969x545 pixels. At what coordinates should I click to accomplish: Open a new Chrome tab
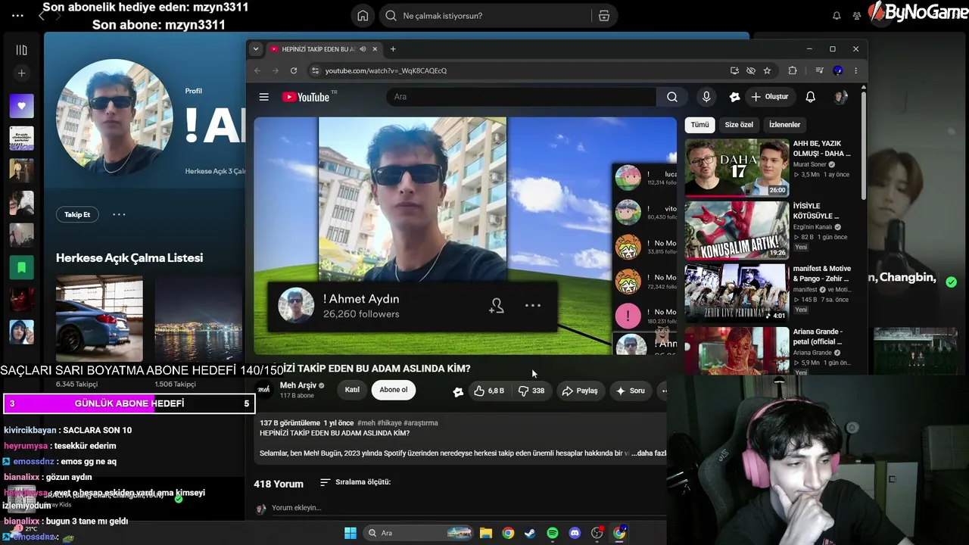tap(393, 49)
